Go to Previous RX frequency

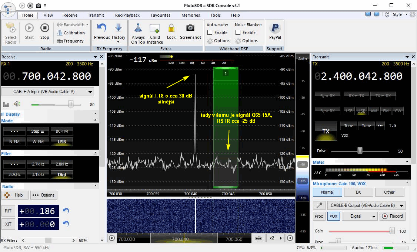[102, 28]
